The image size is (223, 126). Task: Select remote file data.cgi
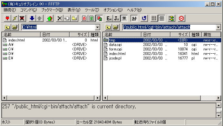[x=115, y=45]
